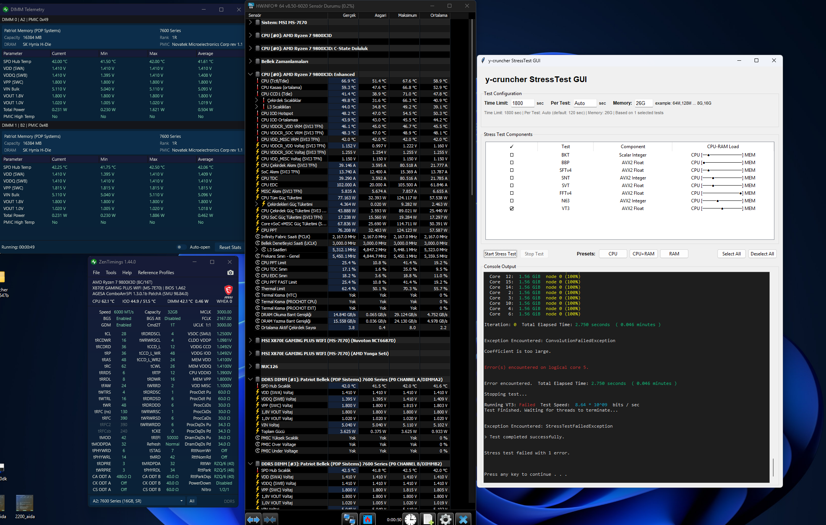Click the Per Test input field
The image size is (826, 525).
click(x=584, y=103)
